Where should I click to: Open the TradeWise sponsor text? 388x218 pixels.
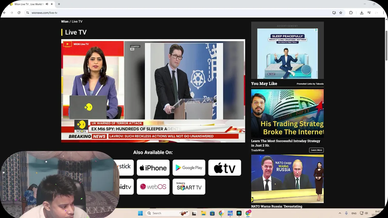pos(258,150)
